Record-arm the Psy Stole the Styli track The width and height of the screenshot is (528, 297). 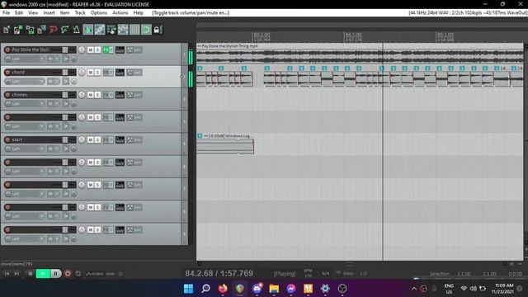7,49
